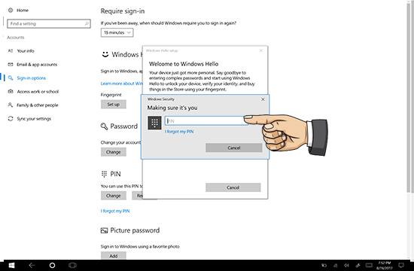This screenshot has height=271, width=414.
Task: Click Change button under PIN
Action: [113, 196]
